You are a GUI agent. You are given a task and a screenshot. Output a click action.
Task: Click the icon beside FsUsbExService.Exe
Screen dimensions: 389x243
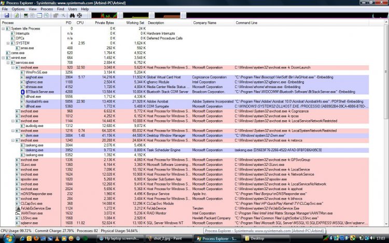tap(18, 208)
